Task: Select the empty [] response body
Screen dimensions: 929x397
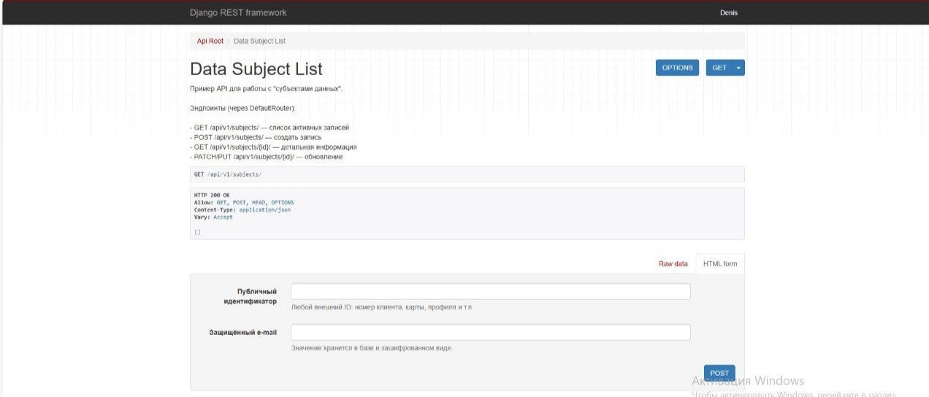Action: pyautogui.click(x=197, y=232)
